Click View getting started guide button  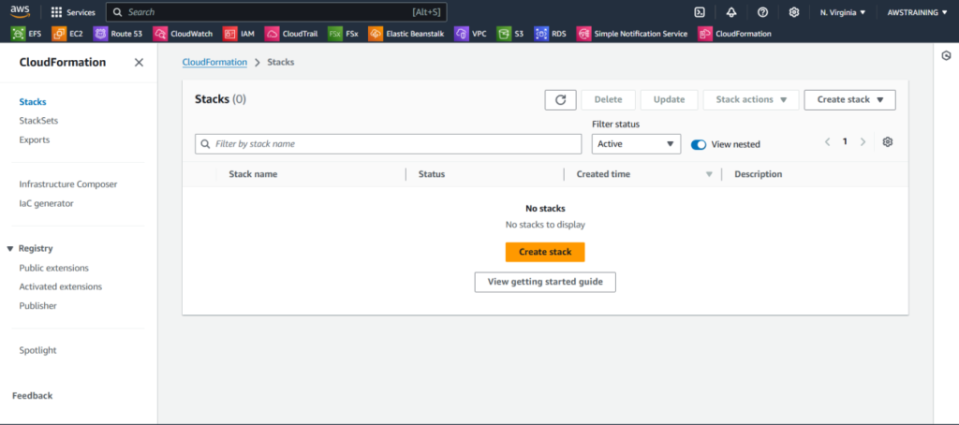tap(544, 282)
